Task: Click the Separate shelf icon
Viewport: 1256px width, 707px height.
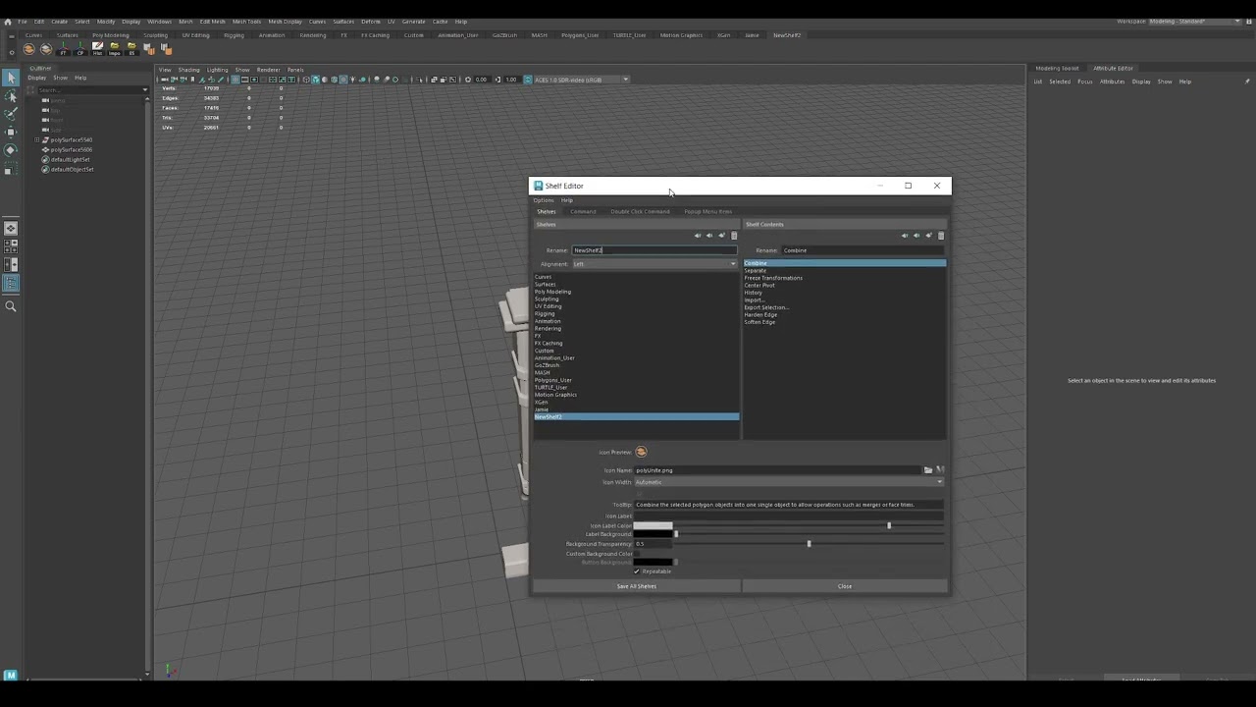Action: point(45,48)
